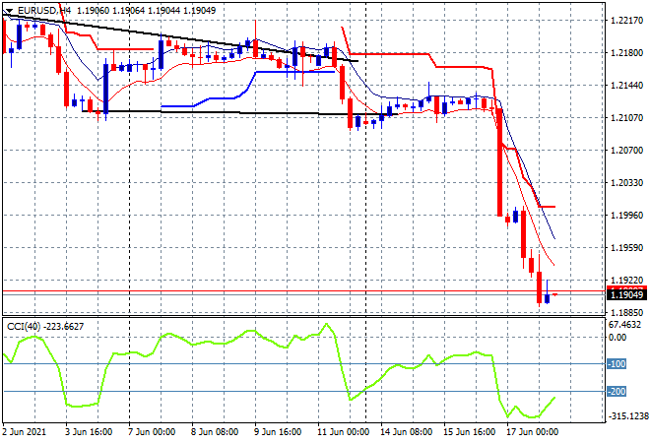The image size is (650, 443).
Task: Click the 14 Jun 08:00 time label
Action: [406, 432]
